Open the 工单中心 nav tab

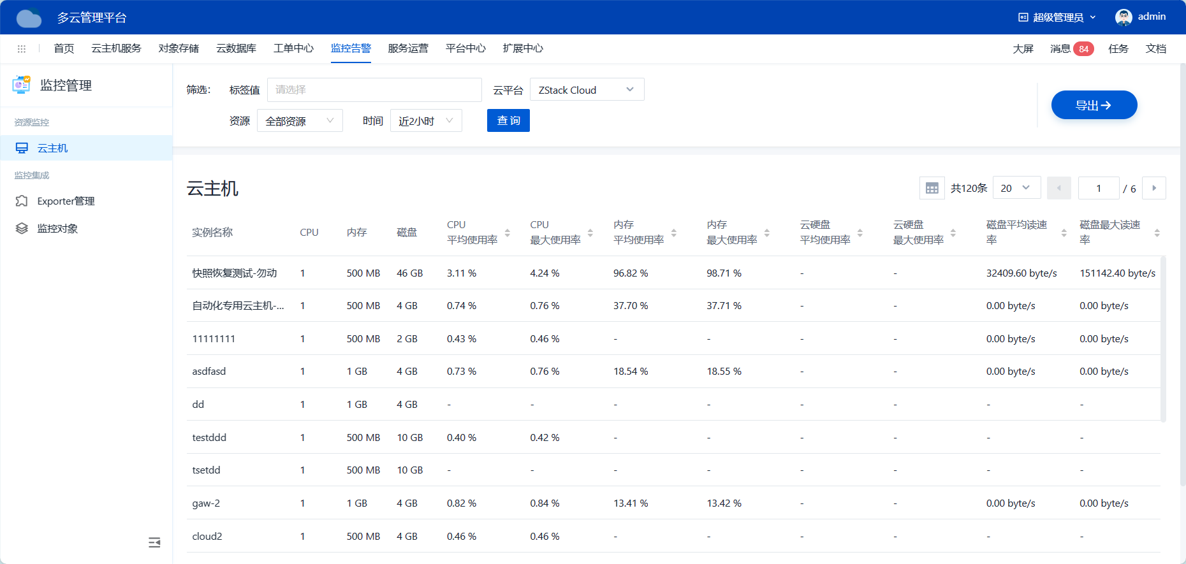coord(293,48)
